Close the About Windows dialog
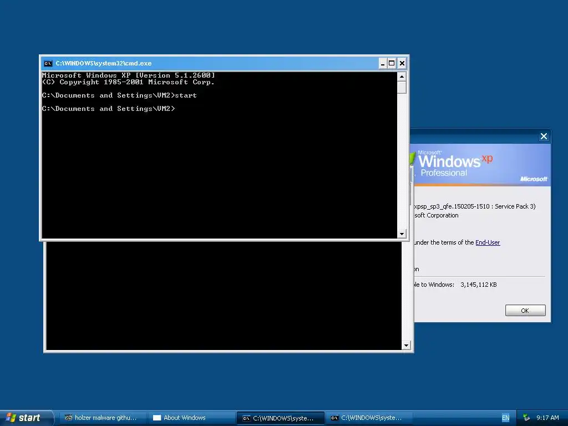The image size is (568, 426). tap(544, 136)
